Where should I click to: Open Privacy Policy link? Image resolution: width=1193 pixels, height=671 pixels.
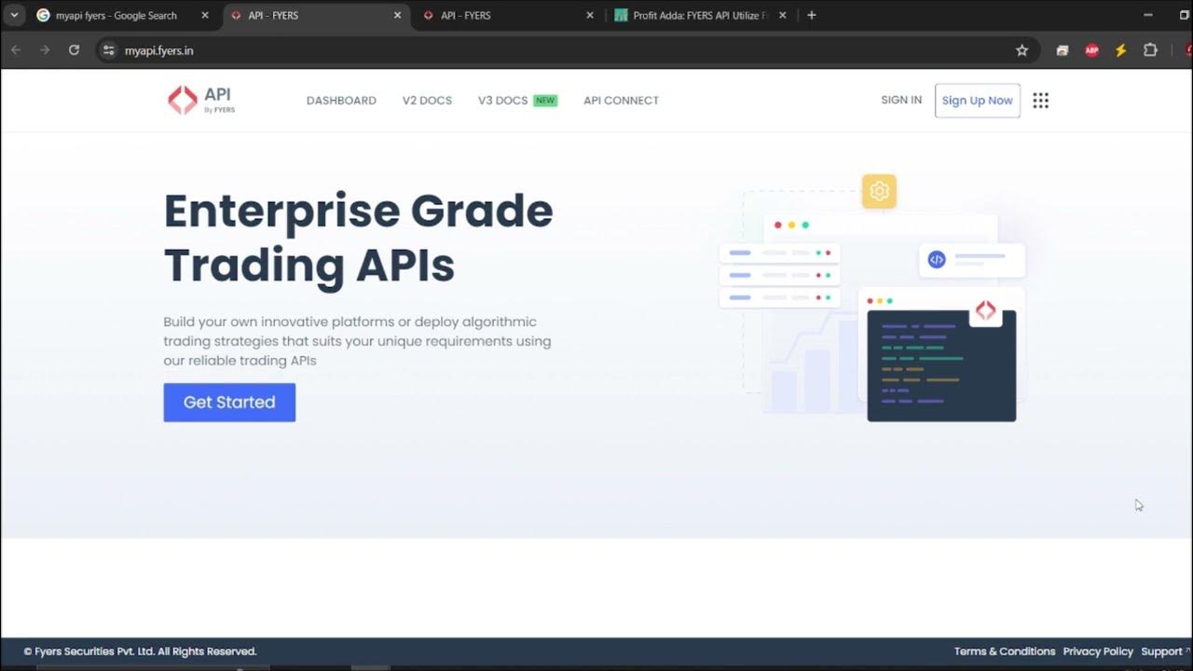(1098, 651)
